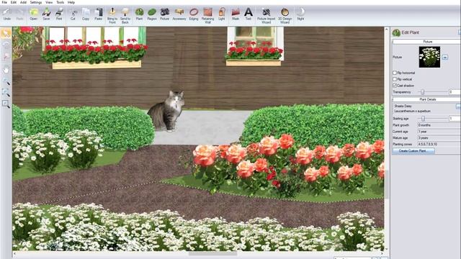Click the daisy plant picture thumbnail
The image size is (461, 259).
point(429,57)
